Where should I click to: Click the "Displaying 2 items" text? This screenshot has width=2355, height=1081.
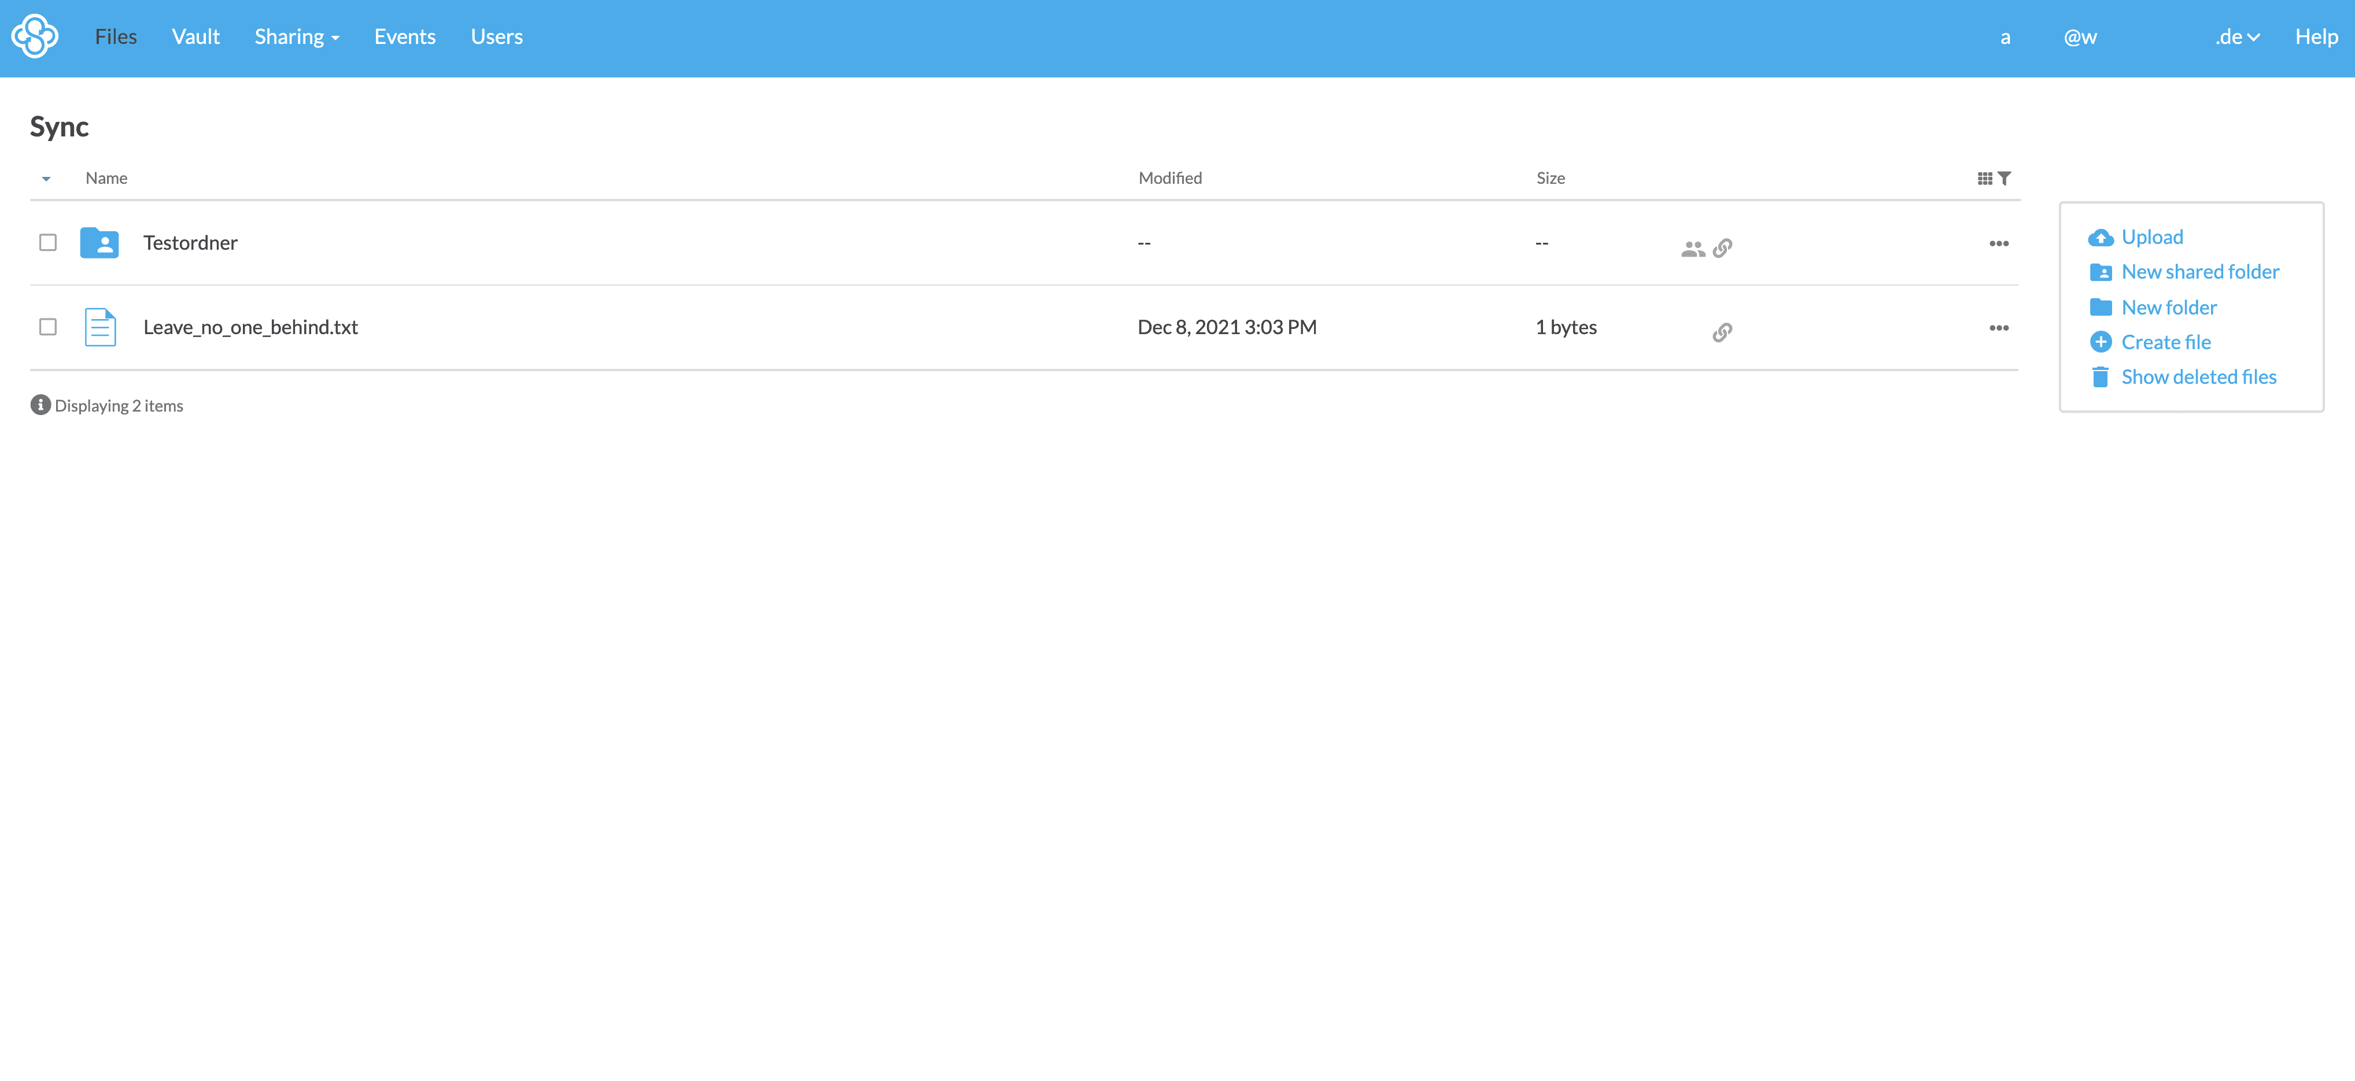(x=119, y=406)
